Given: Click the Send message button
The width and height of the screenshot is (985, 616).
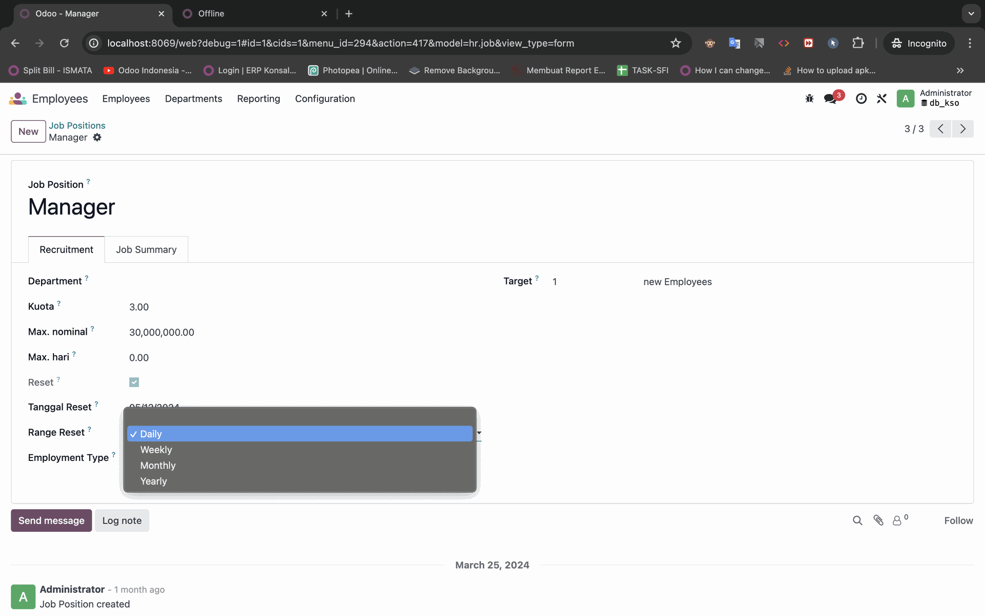Looking at the screenshot, I should coord(51,521).
